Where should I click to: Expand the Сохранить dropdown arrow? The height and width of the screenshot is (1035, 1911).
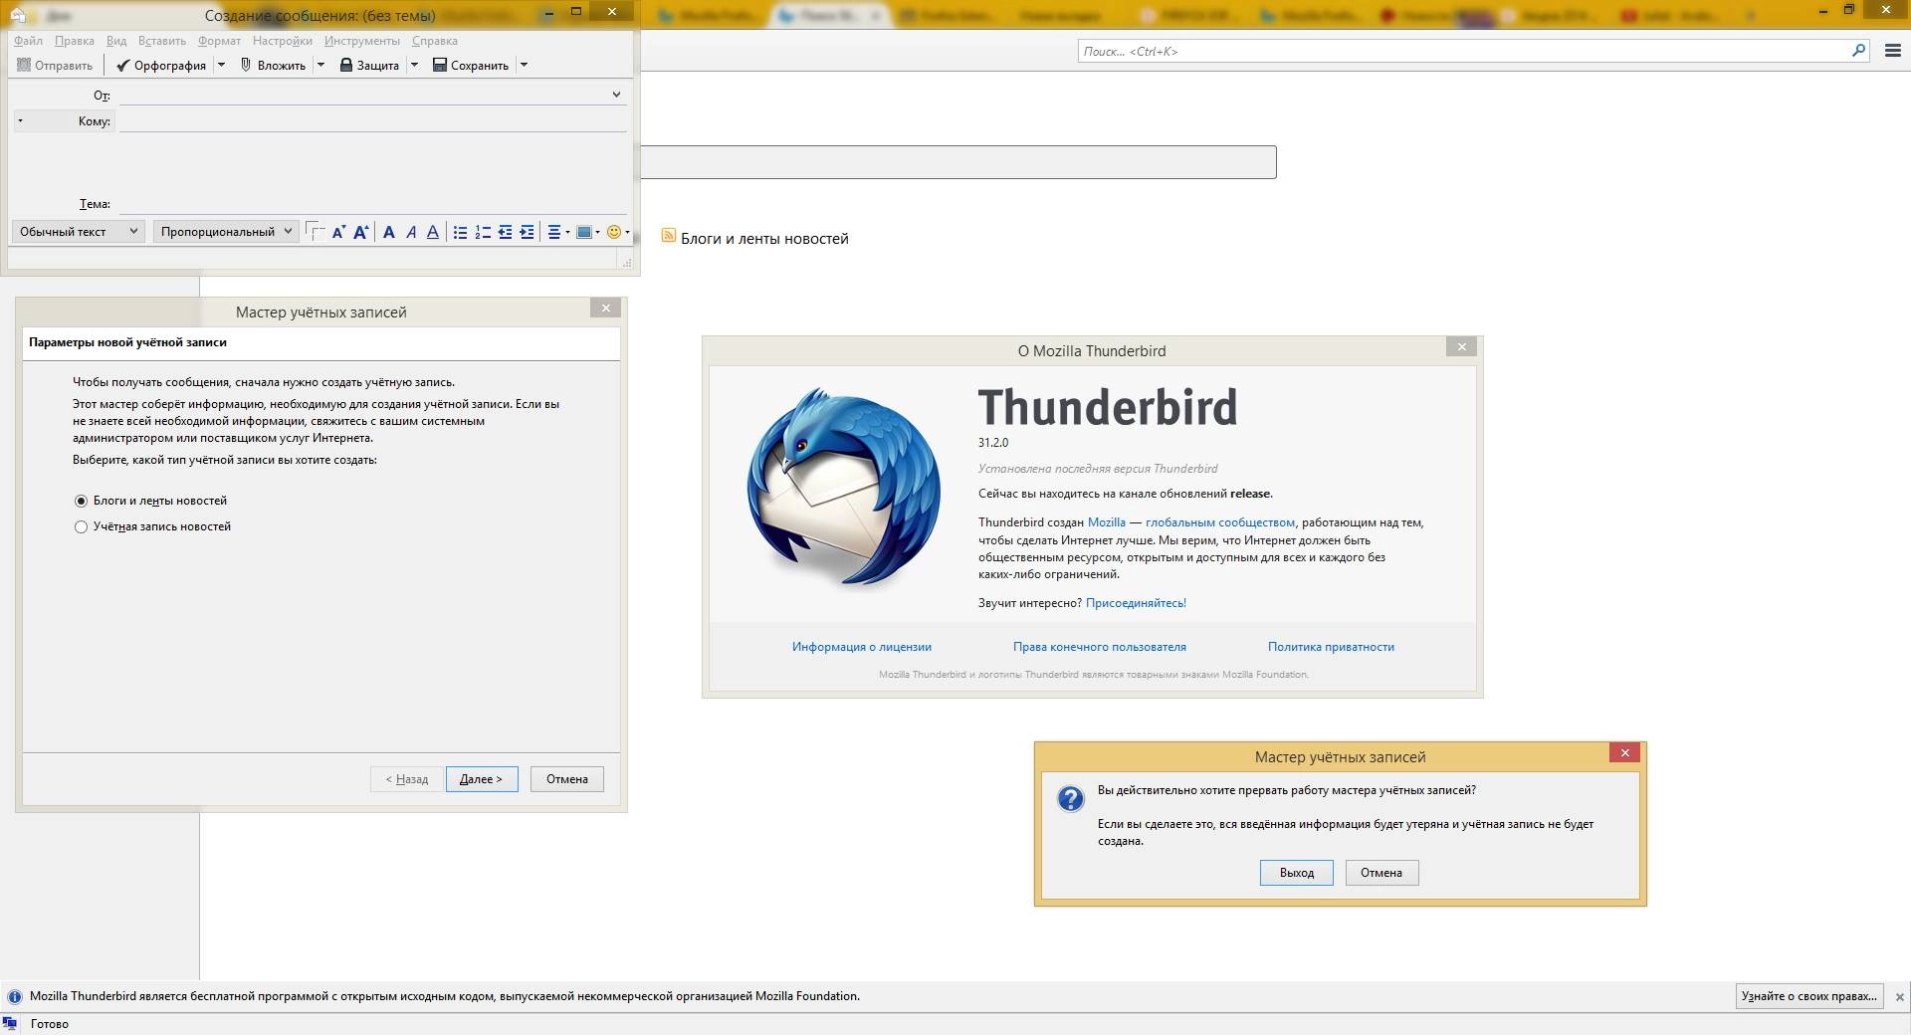click(524, 66)
